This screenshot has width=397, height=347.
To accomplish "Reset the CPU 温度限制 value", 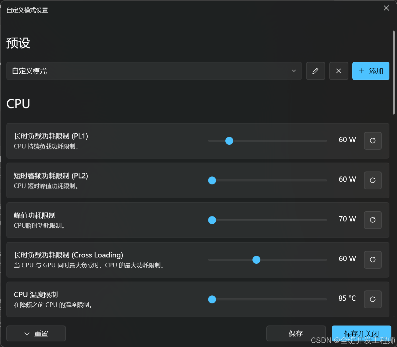I will coord(373,299).
